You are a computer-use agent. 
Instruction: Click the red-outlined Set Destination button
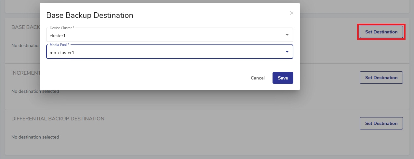[x=381, y=32]
